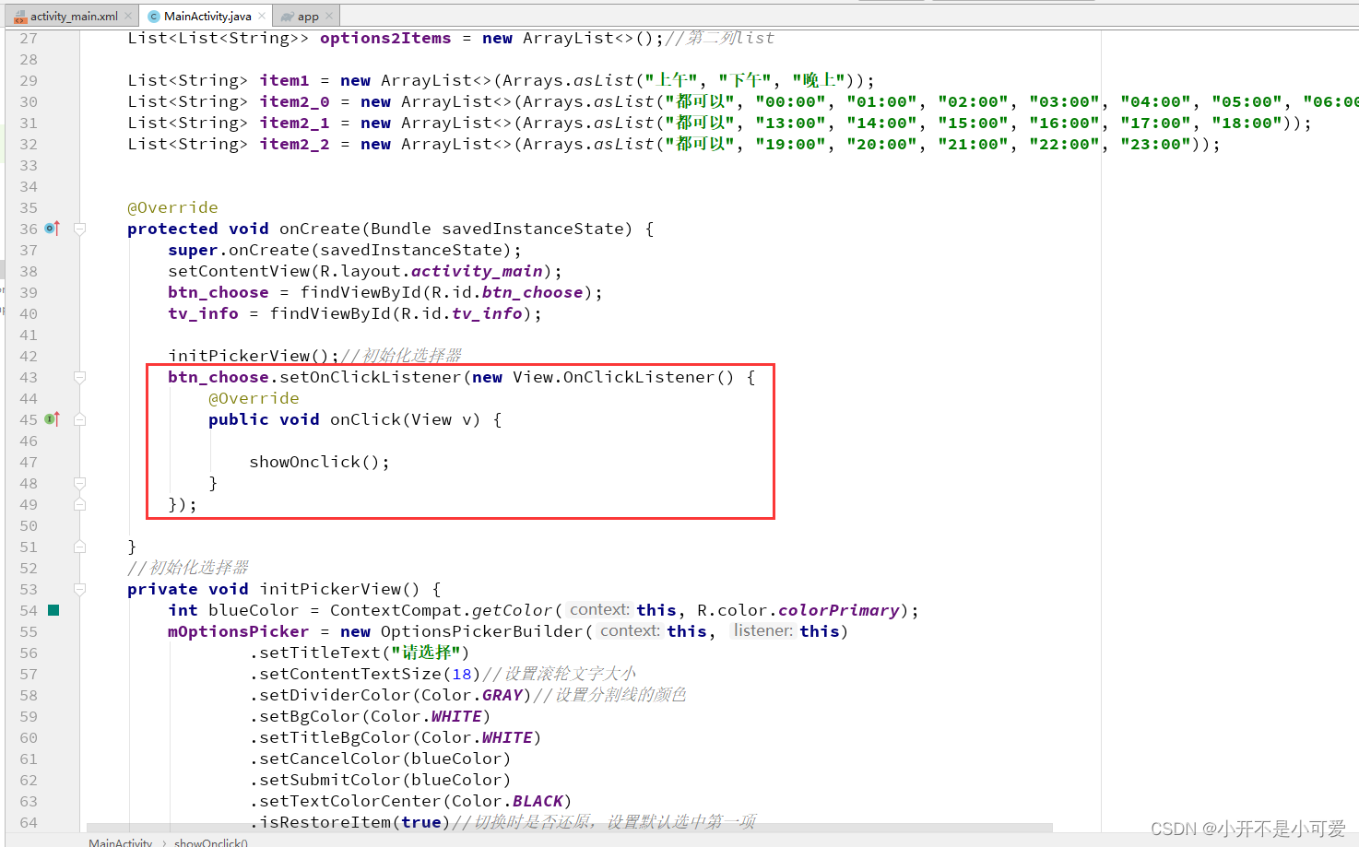This screenshot has width=1359, height=847.
Task: Click the "23:00" string on line 32
Action: 1156,144
